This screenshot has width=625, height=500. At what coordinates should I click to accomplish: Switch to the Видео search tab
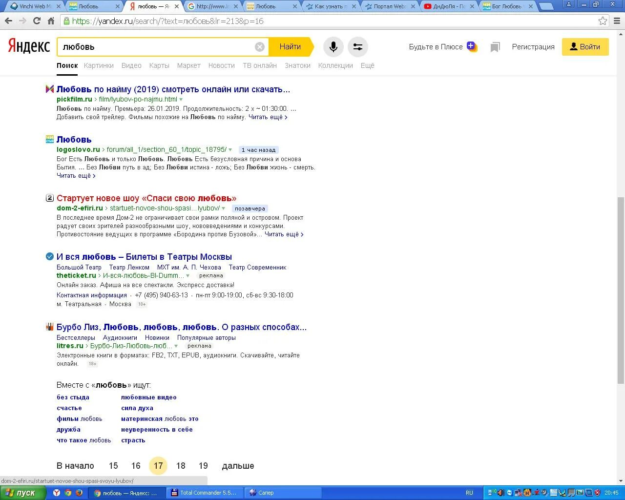pyautogui.click(x=131, y=65)
